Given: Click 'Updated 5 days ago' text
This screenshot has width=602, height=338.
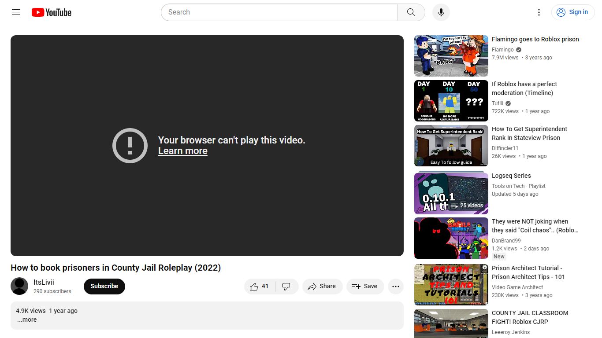Looking at the screenshot, I should [x=515, y=194].
